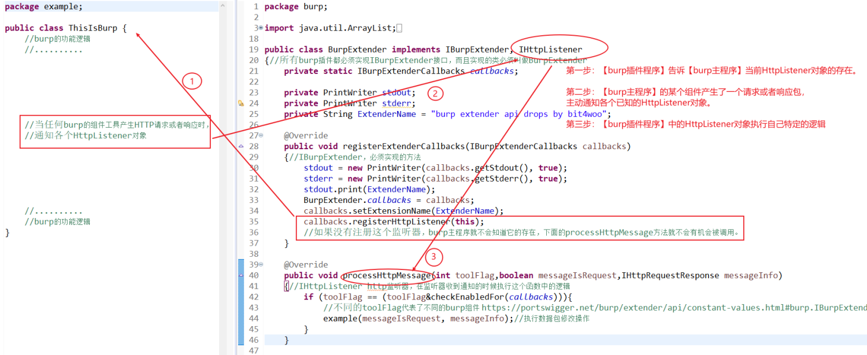This screenshot has width=867, height=355.
Task: Click 'BurpExtender.callbacks = callbacks;' on line 33
Action: [x=389, y=200]
